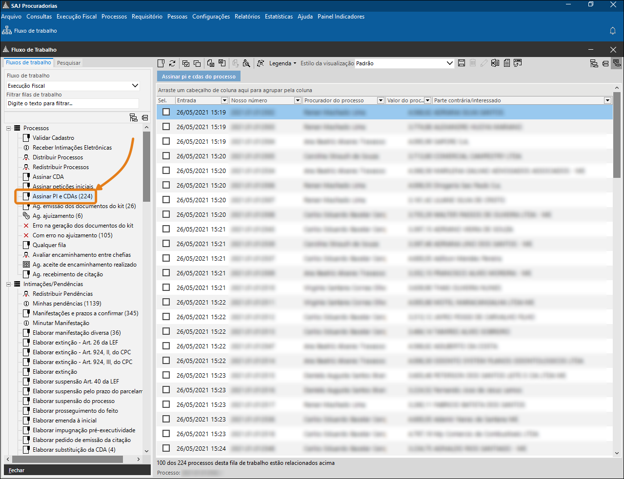Click the filter text input field
The width and height of the screenshot is (624, 479).
pos(72,103)
